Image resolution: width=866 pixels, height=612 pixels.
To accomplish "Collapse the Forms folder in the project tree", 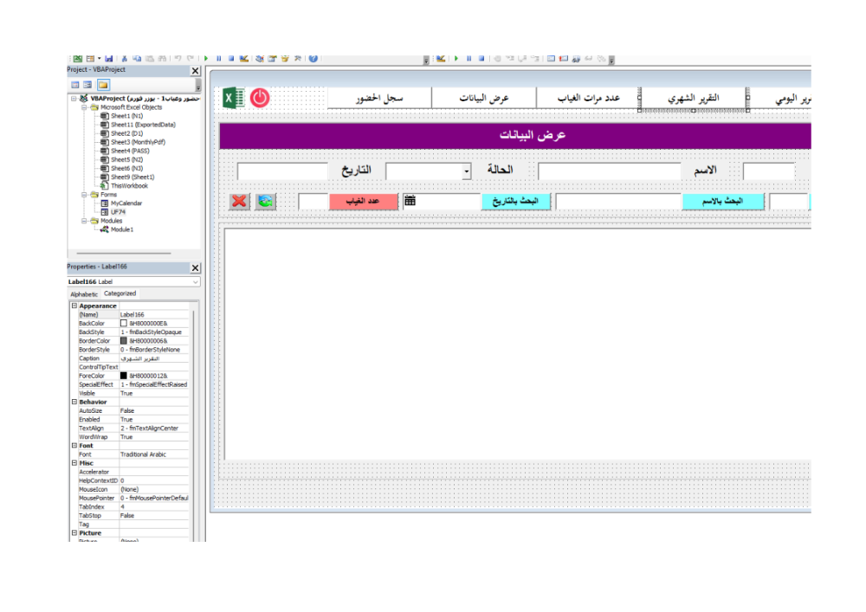I will (x=84, y=195).
